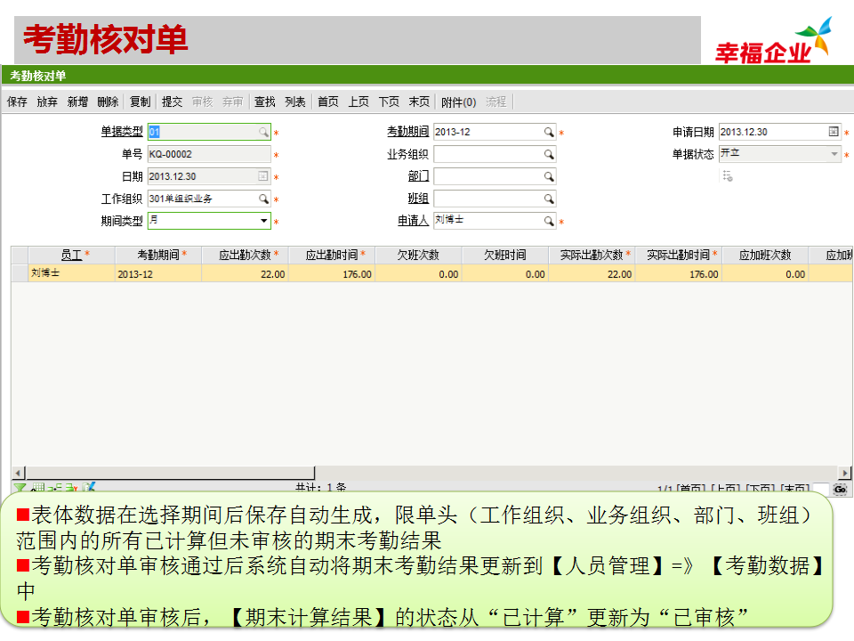Open the calendar icon for 申请日期

[834, 133]
